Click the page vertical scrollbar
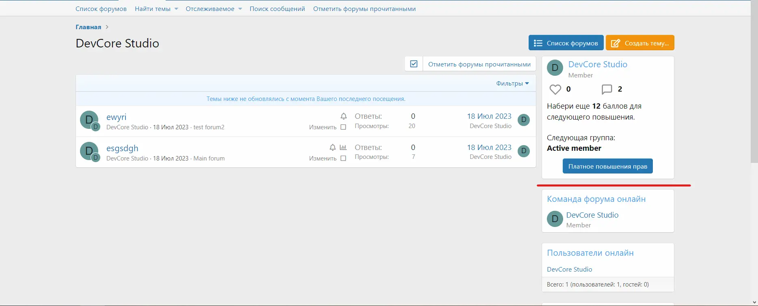This screenshot has width=758, height=306. [754, 81]
